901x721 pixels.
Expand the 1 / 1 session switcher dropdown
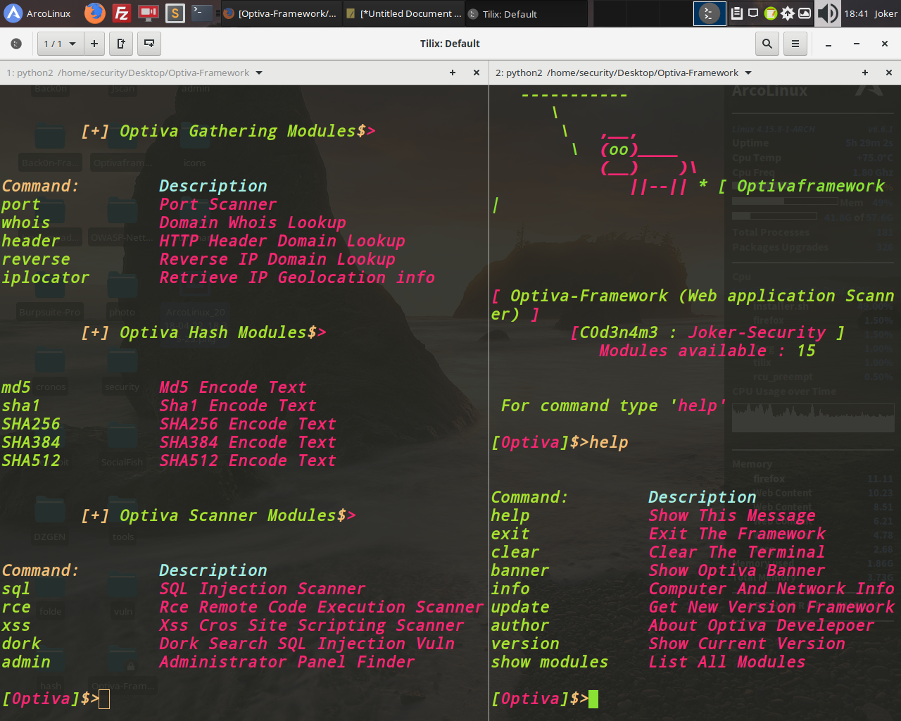(x=59, y=44)
